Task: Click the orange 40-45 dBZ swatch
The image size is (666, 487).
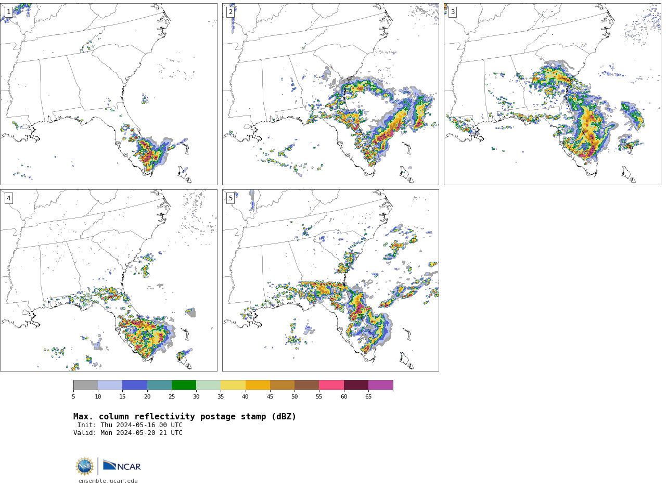Action: point(258,385)
